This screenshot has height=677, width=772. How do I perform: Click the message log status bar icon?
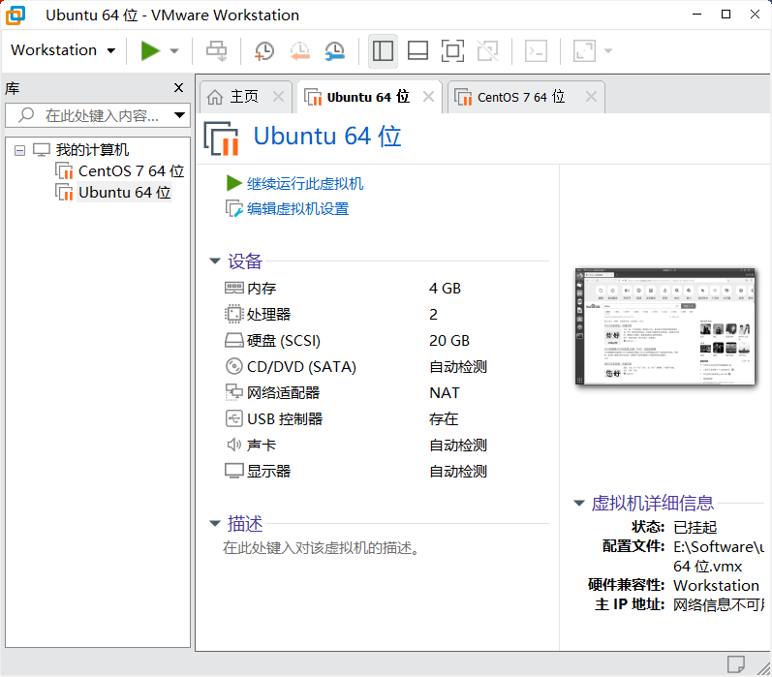[735, 664]
